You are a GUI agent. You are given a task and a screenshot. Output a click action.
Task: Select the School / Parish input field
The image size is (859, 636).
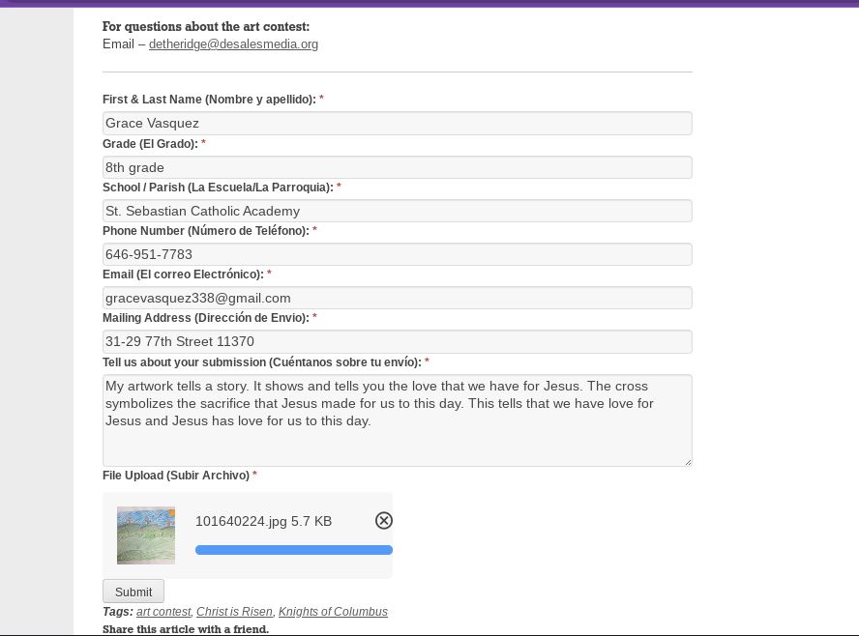coord(397,211)
